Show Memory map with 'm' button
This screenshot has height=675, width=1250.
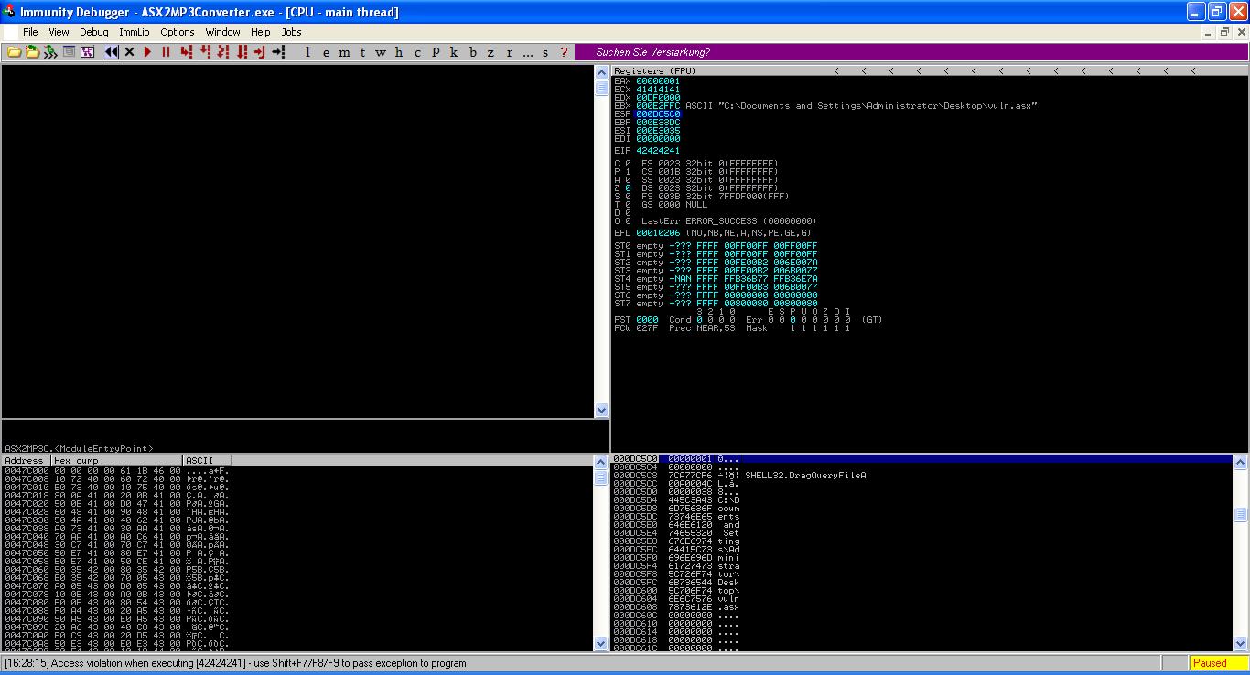coord(344,52)
